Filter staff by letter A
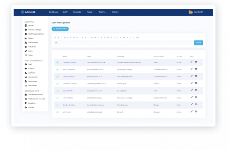Viewport: 228px width, 150px height. (55, 37)
